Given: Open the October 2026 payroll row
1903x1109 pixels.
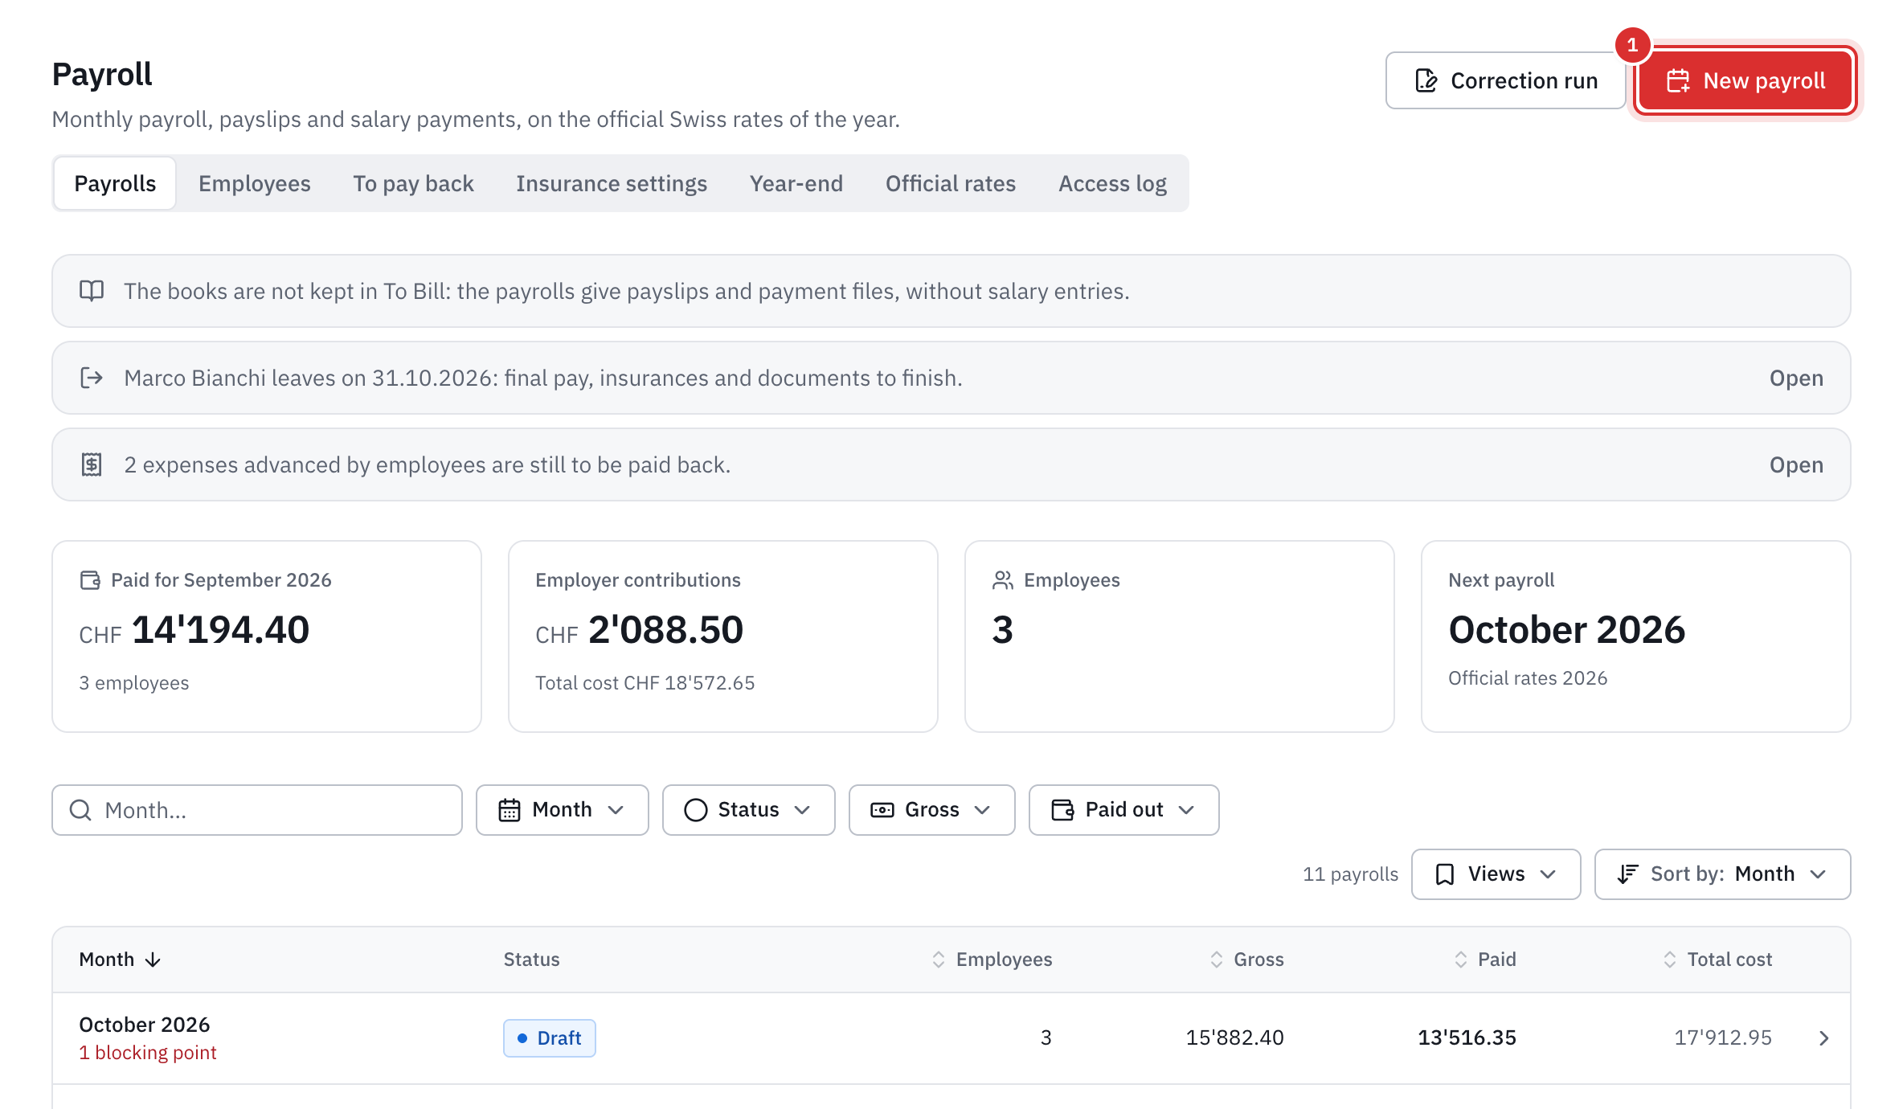Looking at the screenshot, I should [x=951, y=1038].
